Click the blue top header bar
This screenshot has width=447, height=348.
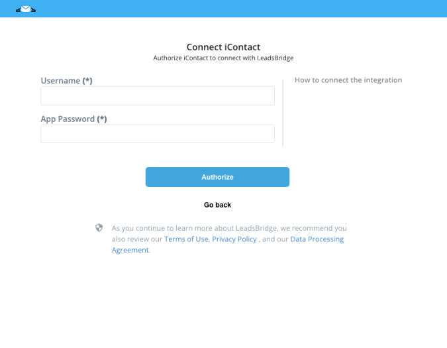(x=224, y=9)
